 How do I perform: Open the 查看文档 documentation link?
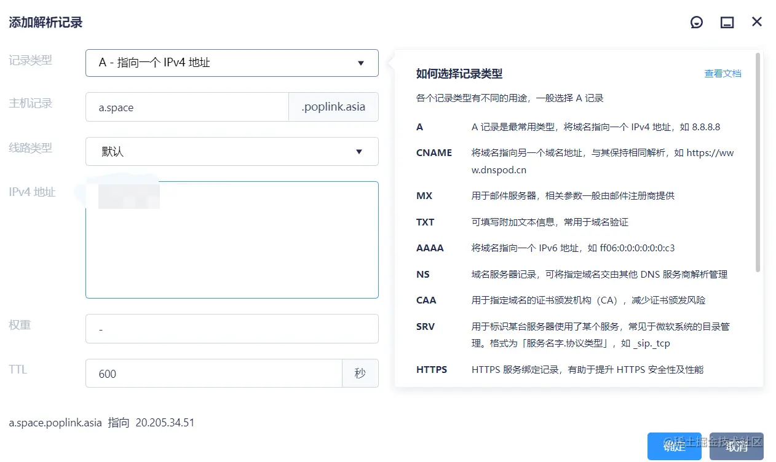tap(723, 74)
